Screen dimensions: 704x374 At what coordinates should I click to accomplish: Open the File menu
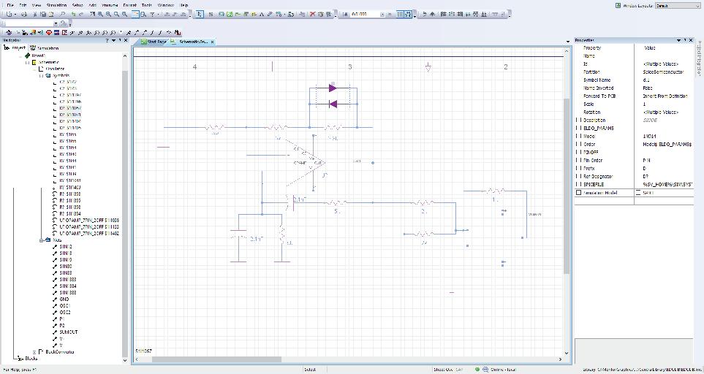pyautogui.click(x=10, y=5)
